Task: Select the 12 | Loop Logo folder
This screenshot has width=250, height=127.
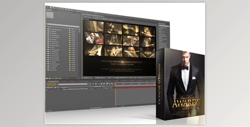Action: [54, 54]
